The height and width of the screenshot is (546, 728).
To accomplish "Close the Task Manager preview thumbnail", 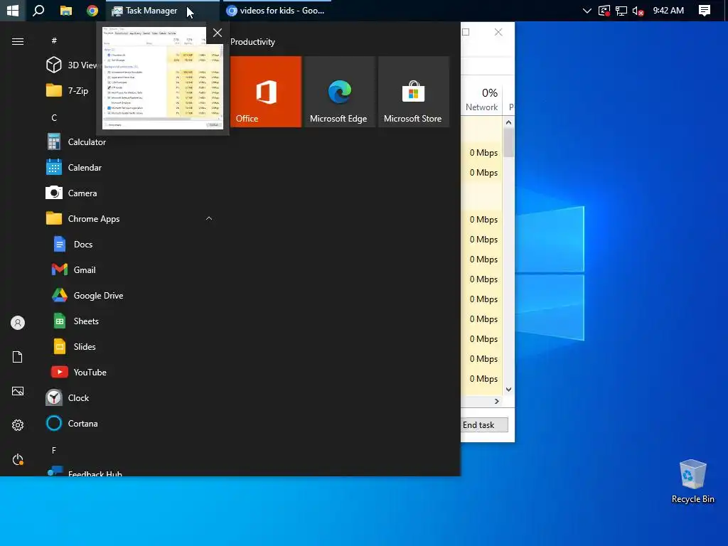I will 218,33.
